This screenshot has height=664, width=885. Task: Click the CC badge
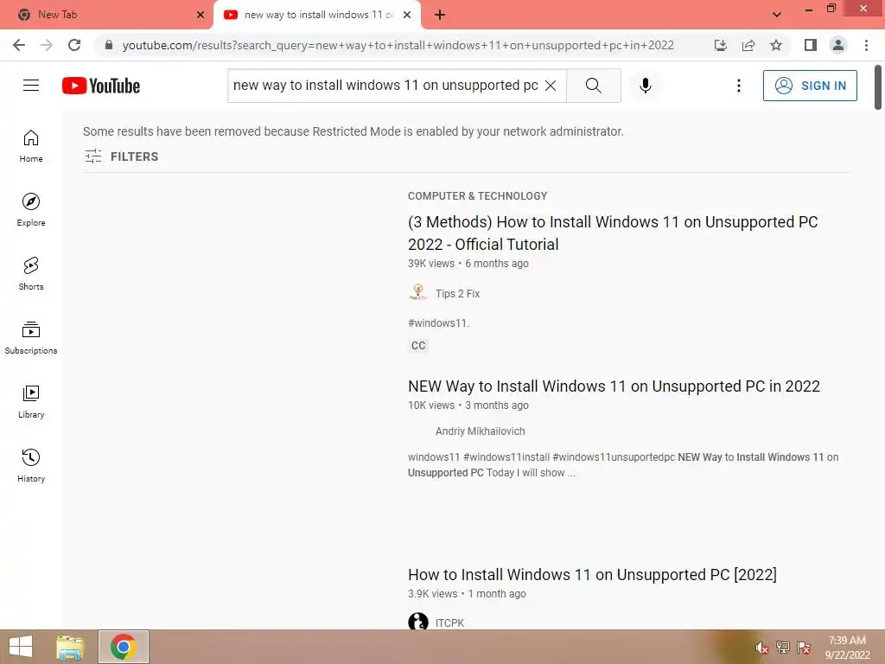pos(418,346)
